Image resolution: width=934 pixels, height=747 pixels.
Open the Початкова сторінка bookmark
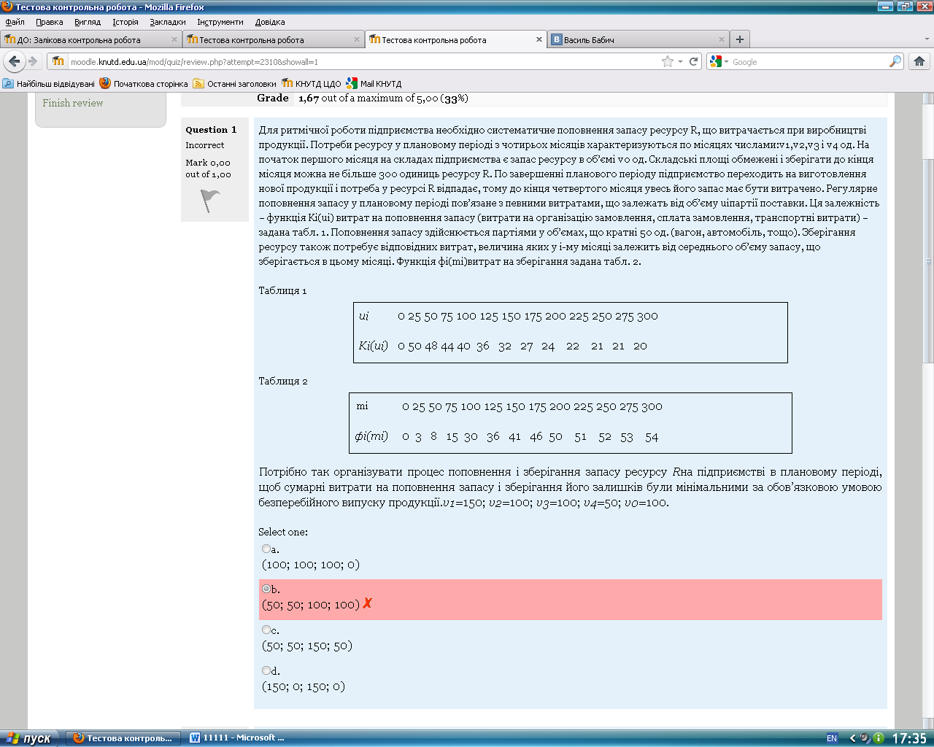coord(144,84)
